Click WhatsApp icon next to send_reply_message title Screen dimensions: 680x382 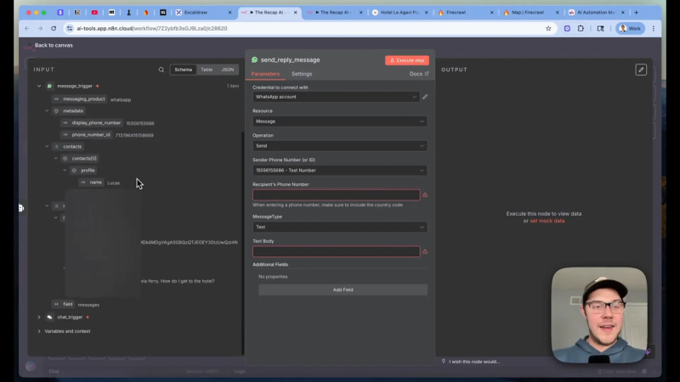[254, 59]
